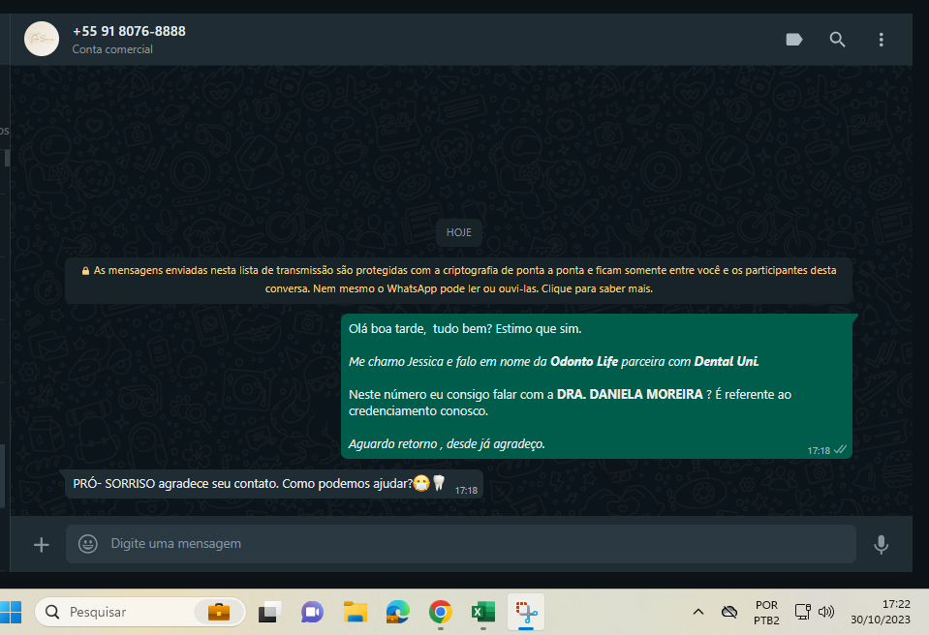Click the Pesquisar taskbar search box
This screenshot has height=635, width=929.
(x=139, y=612)
